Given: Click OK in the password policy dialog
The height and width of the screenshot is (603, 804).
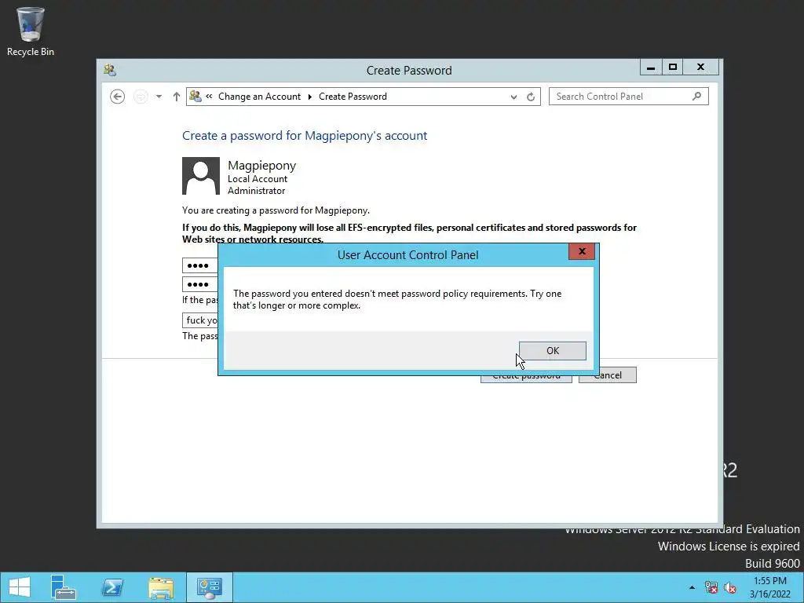Looking at the screenshot, I should click(x=552, y=351).
